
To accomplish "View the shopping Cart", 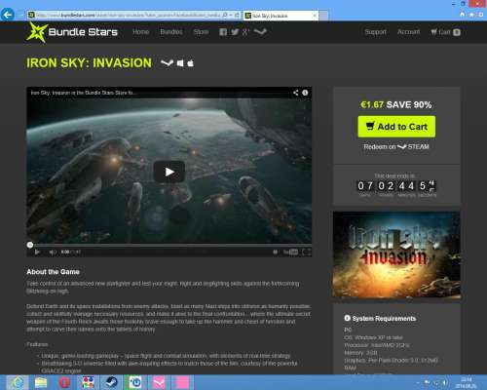I will click(445, 32).
